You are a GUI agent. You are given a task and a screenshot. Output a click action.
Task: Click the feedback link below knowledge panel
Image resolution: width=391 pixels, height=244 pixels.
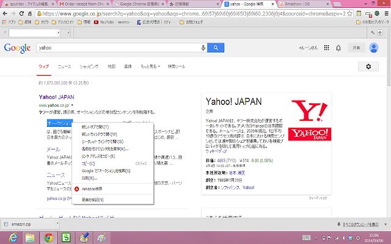318,198
